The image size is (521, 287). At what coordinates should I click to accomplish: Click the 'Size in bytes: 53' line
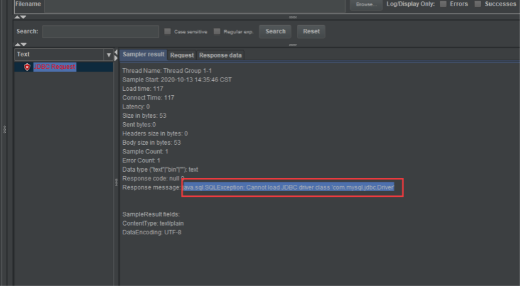144,116
